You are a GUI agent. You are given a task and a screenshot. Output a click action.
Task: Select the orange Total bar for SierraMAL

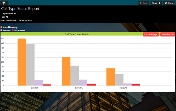pos(66,71)
